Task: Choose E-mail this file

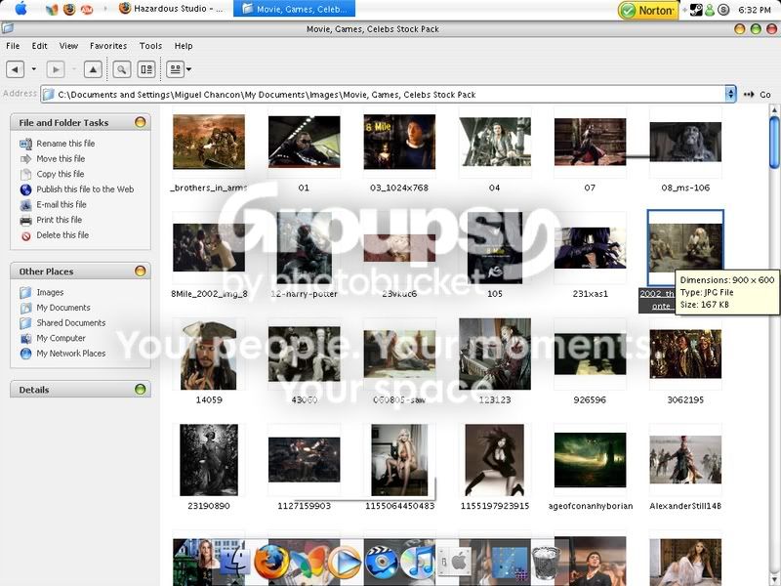Action: pos(62,205)
